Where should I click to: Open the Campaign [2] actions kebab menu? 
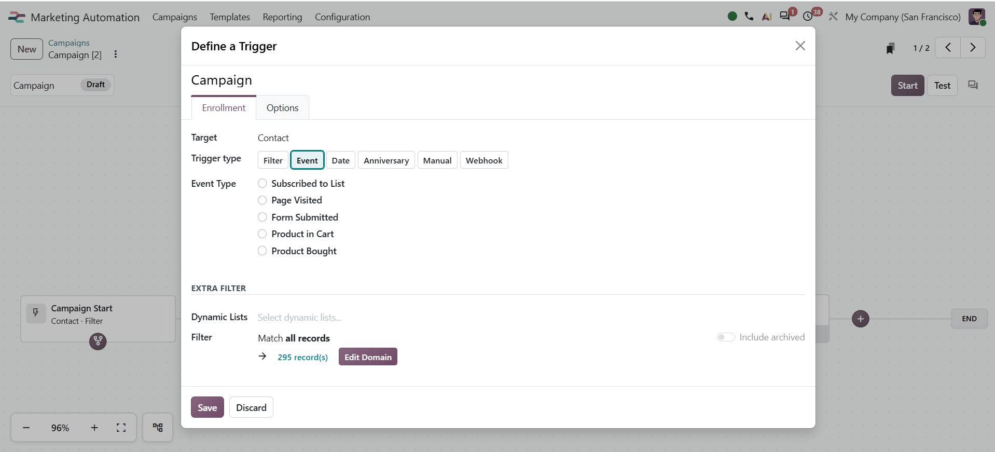[116, 54]
